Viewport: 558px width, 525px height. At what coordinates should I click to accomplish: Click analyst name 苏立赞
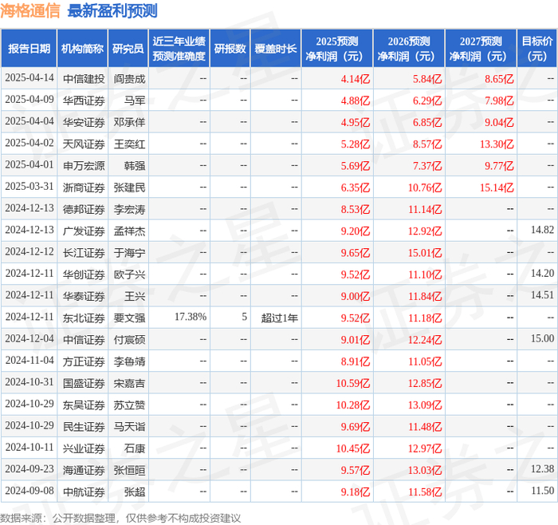pyautogui.click(x=129, y=405)
